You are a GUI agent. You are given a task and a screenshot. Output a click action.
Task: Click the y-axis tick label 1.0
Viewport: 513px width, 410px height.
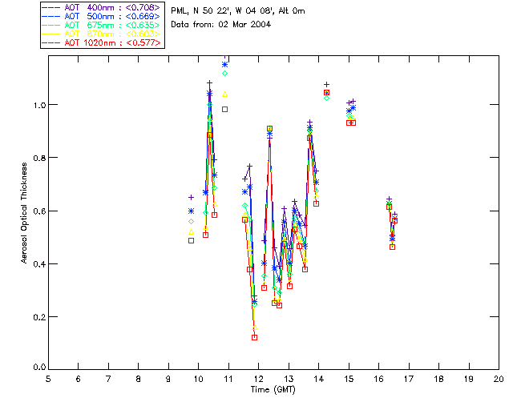[x=39, y=105]
